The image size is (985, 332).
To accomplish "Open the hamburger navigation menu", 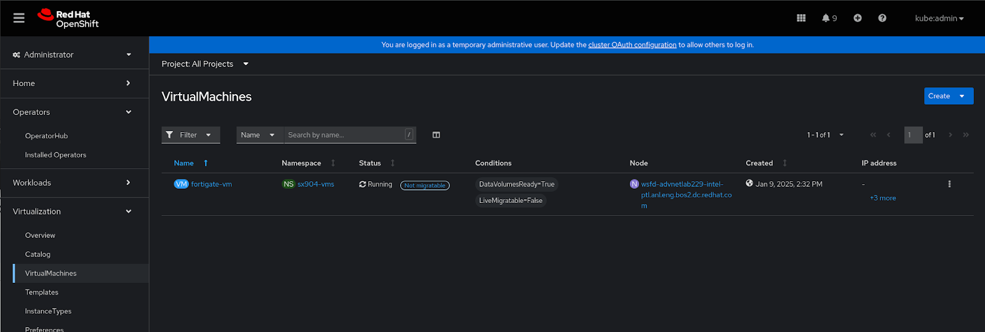I will point(19,18).
